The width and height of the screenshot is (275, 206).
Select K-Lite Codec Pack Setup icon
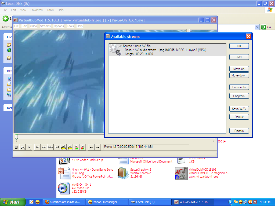pos(64,160)
